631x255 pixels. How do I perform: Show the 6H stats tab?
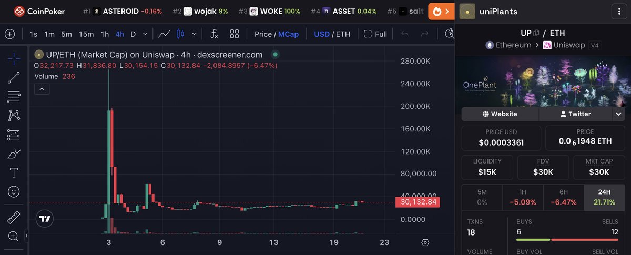(563, 197)
